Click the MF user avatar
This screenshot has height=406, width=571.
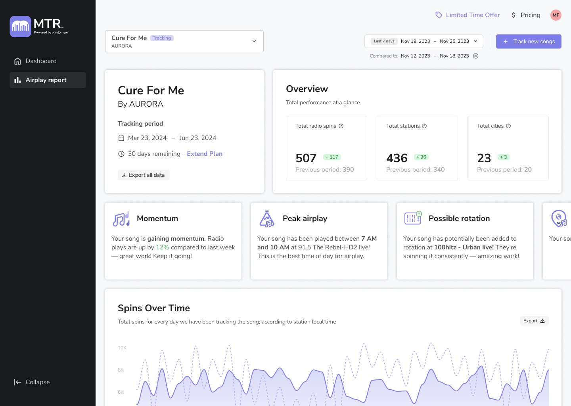pos(556,15)
